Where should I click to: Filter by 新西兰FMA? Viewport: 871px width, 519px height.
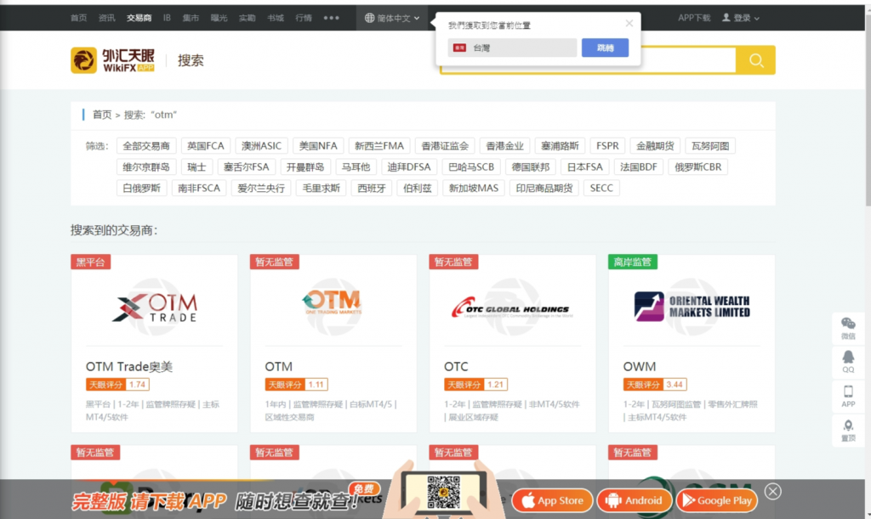pyautogui.click(x=379, y=146)
